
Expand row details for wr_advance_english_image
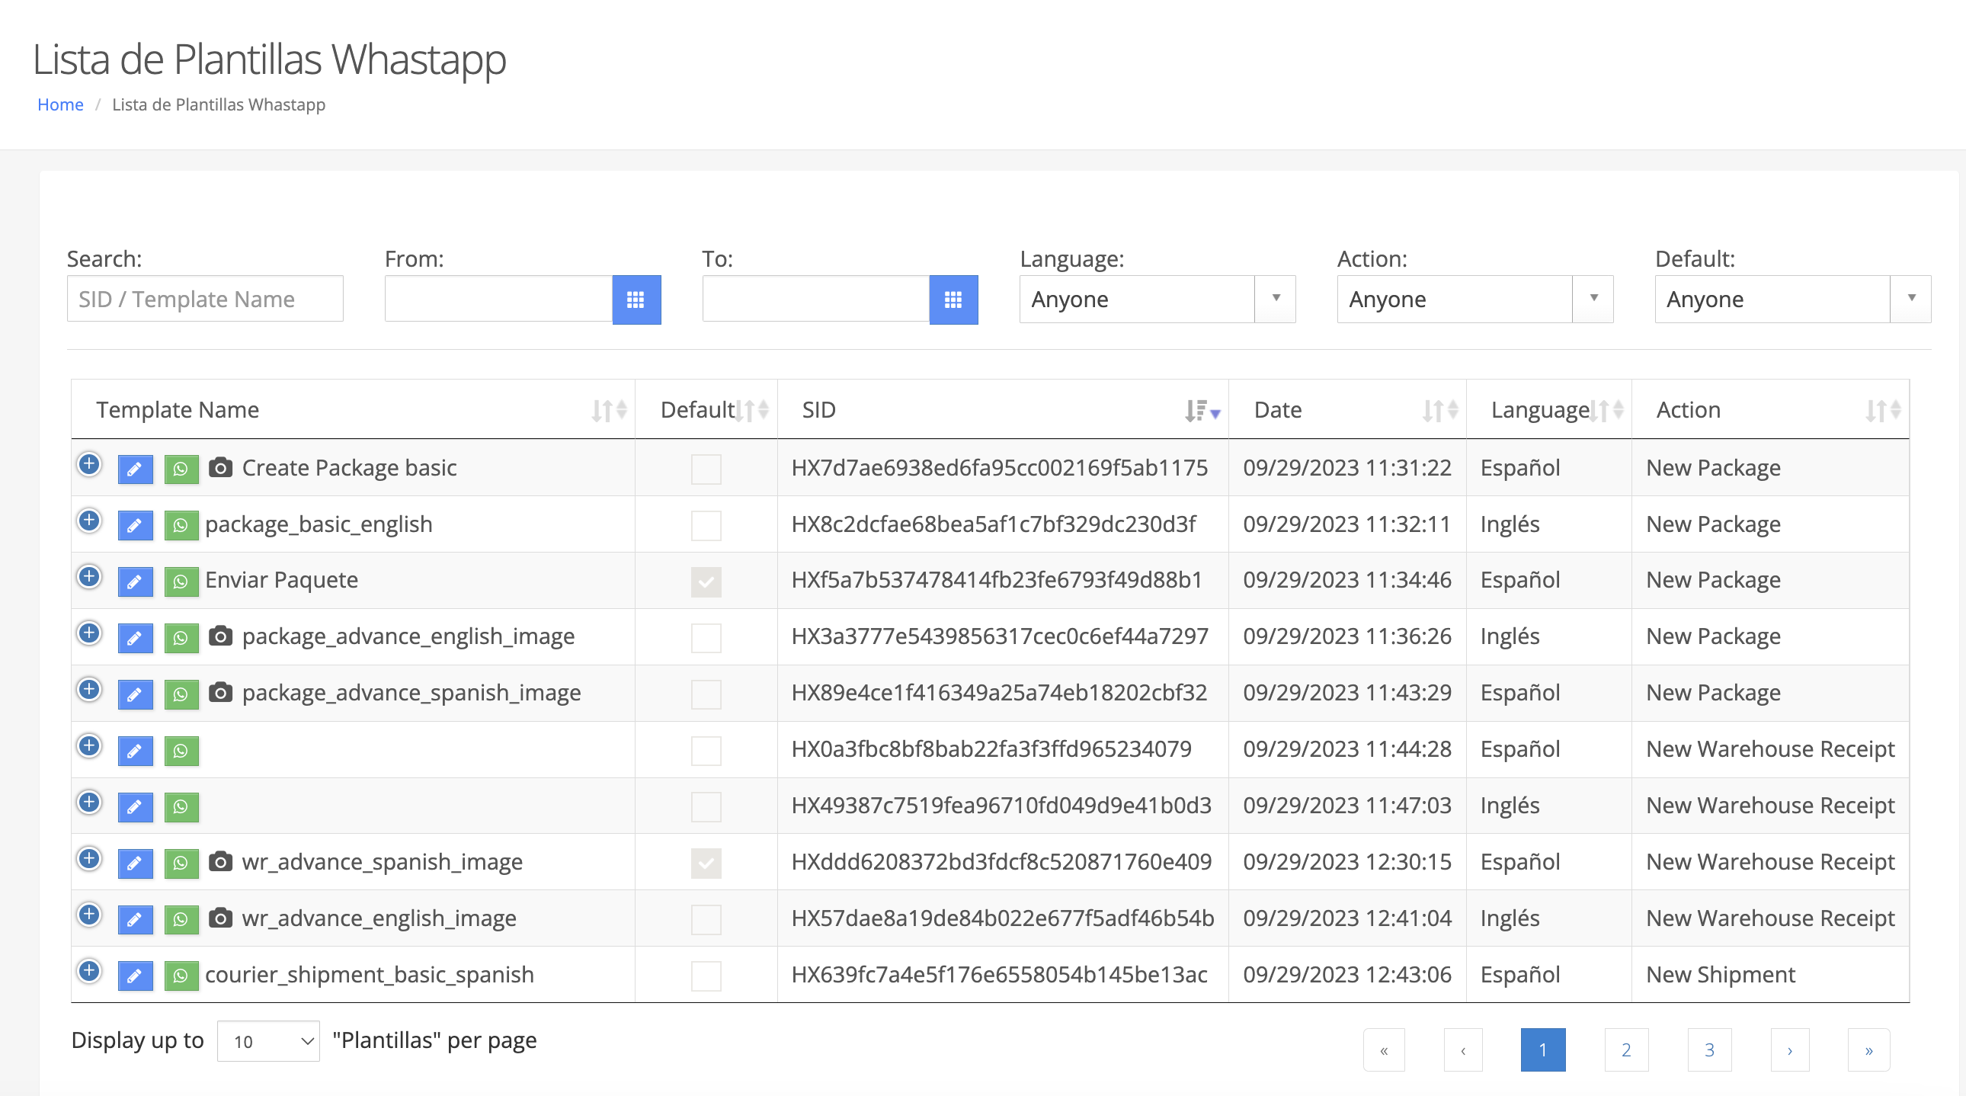(x=89, y=915)
